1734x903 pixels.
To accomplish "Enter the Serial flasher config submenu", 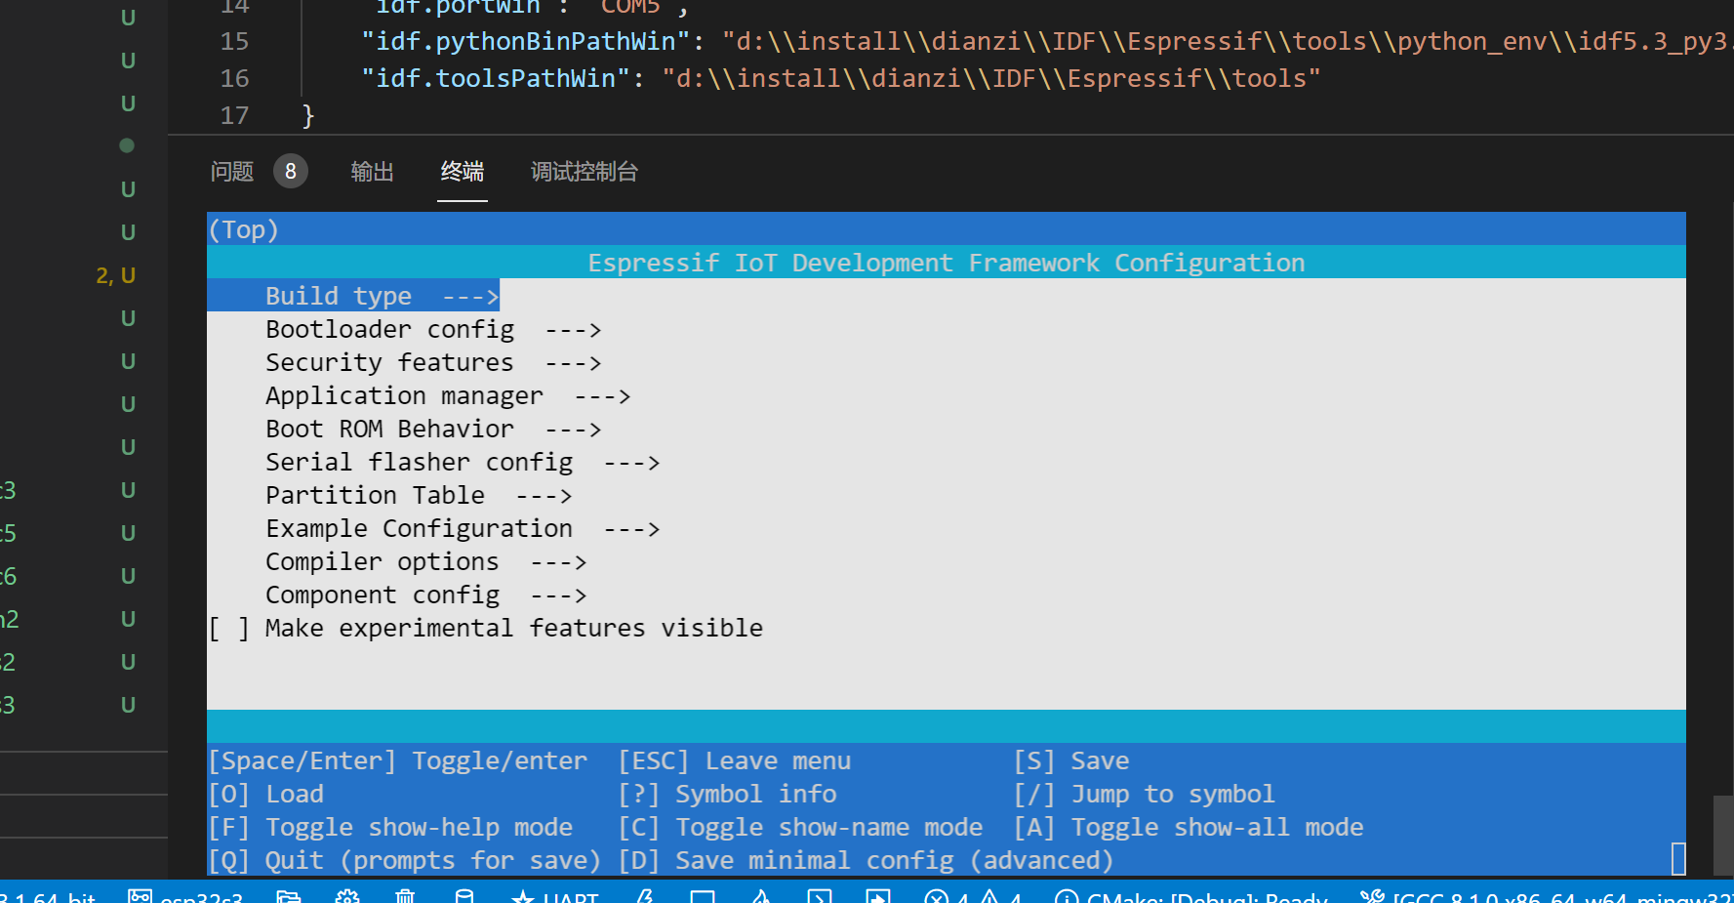I will point(419,461).
